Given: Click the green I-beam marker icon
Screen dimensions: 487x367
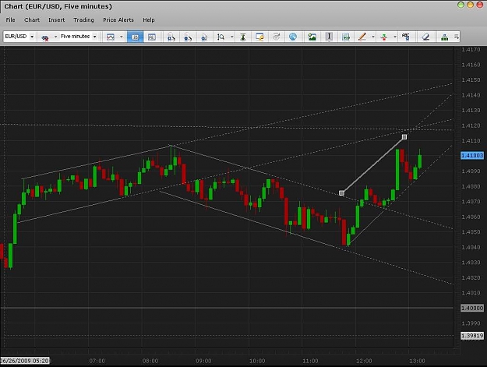Looking at the screenshot, I should pyautogui.click(x=243, y=37).
